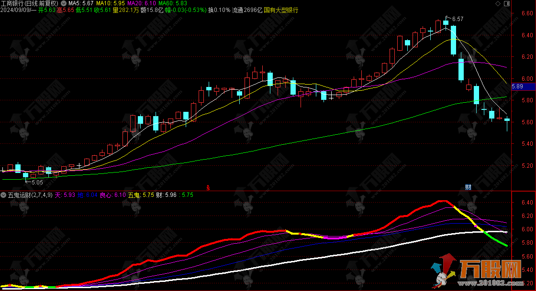Select the 地: 6.04 indicator value
This screenshot has width=536, height=291.
point(88,195)
